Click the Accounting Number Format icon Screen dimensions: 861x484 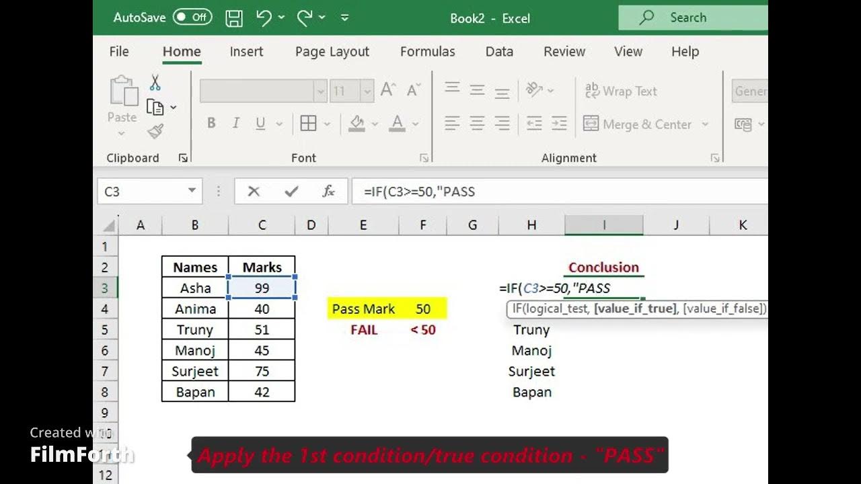[x=743, y=124]
